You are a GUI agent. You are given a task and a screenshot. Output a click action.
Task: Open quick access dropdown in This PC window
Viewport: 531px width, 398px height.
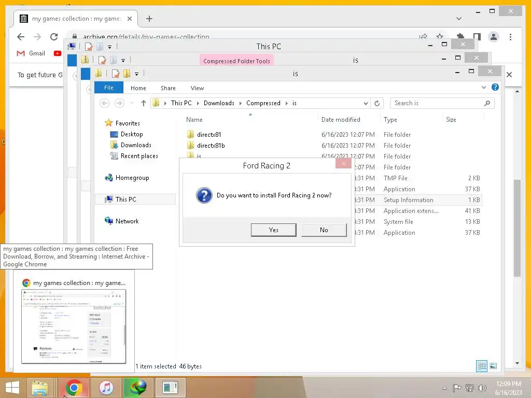[110, 47]
